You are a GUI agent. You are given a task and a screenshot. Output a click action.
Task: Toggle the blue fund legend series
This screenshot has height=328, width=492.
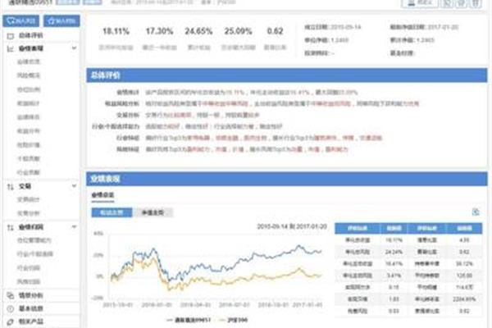[x=189, y=320]
